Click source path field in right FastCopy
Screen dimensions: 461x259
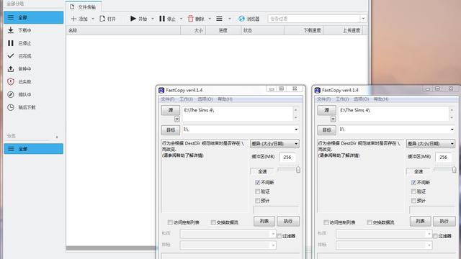coord(393,114)
